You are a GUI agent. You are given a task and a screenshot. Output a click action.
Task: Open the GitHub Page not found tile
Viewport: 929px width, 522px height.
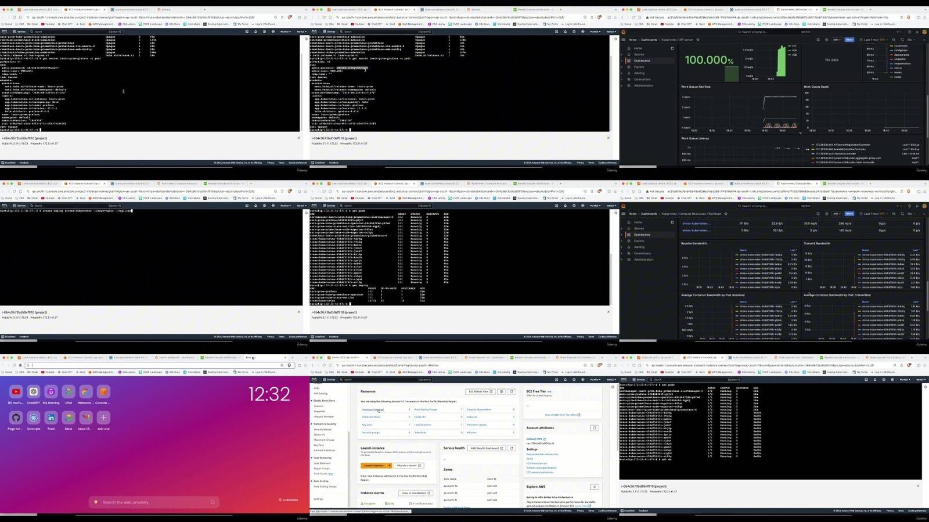coord(16,417)
